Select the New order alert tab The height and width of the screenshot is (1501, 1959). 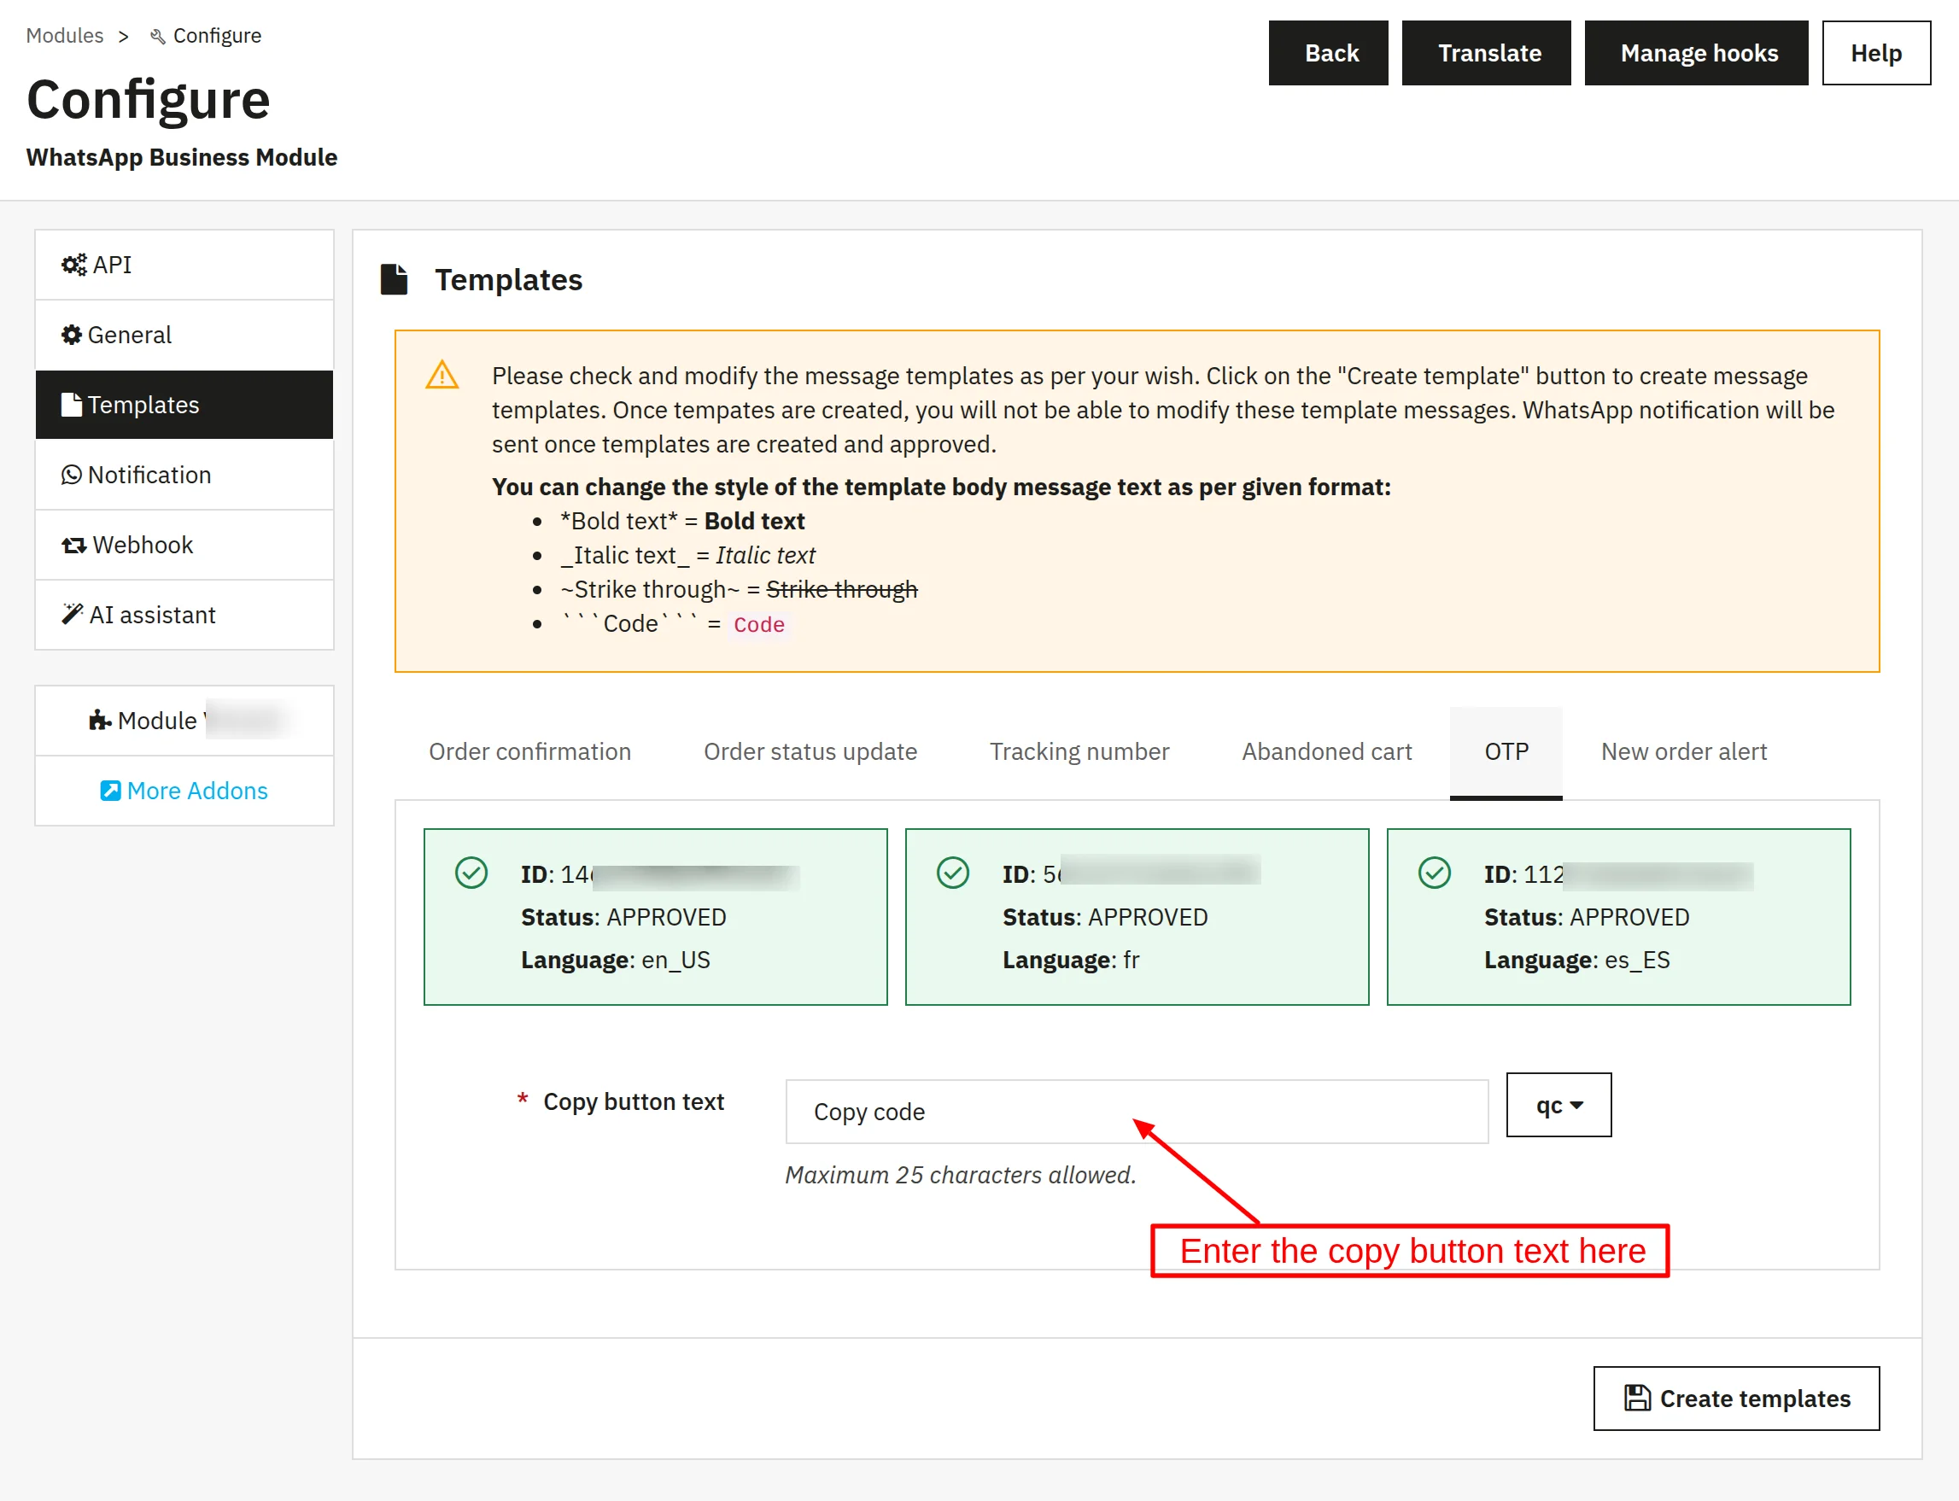(1684, 751)
